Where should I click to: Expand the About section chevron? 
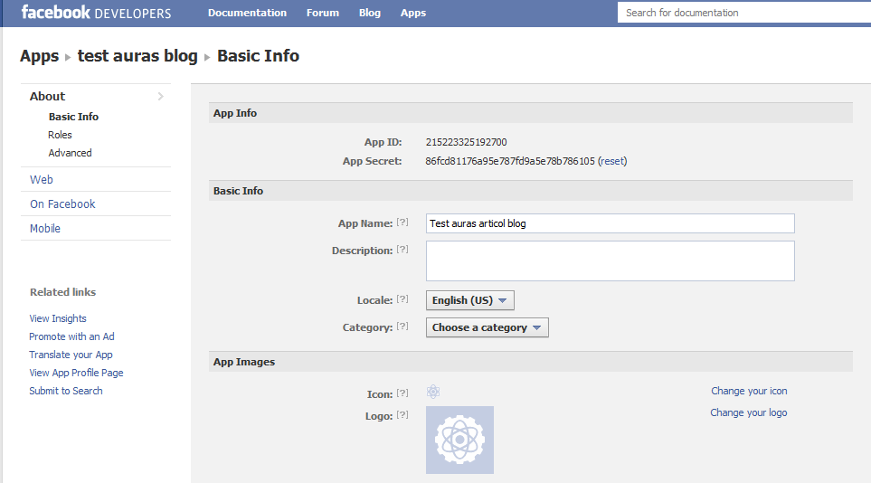click(160, 96)
